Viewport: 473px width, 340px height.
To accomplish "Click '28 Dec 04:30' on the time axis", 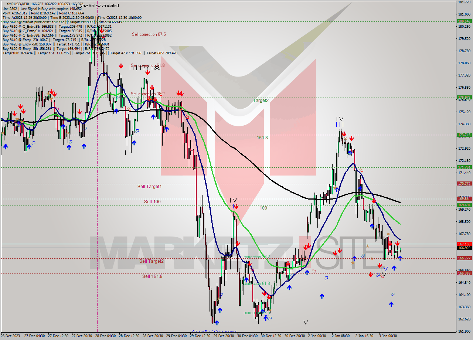I will 105,336.
